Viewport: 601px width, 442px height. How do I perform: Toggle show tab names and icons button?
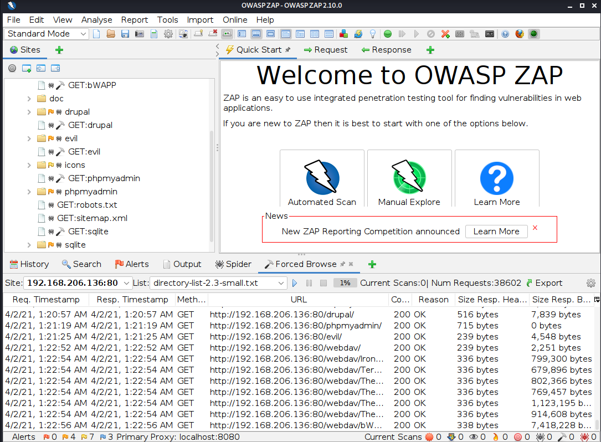[x=227, y=34]
